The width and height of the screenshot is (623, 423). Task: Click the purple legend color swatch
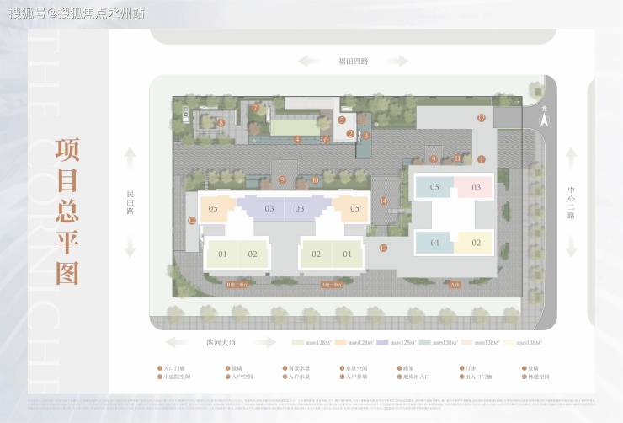(x=382, y=342)
